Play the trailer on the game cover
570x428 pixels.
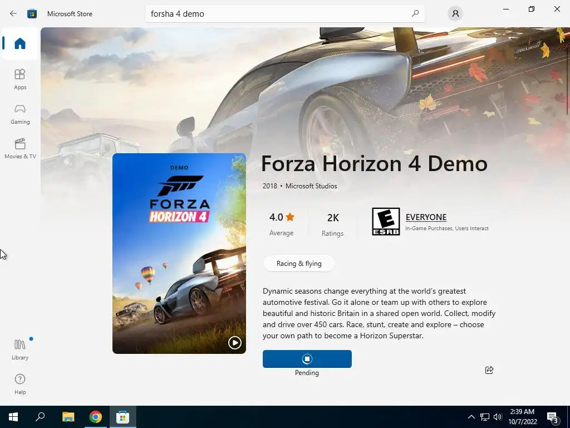pyautogui.click(x=234, y=343)
